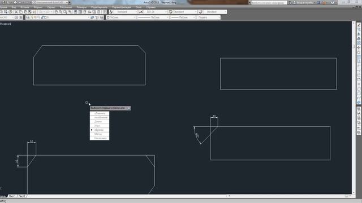Screen dimensions: 362x203
Task: Open the Table Style manager icon
Action: point(171,12)
